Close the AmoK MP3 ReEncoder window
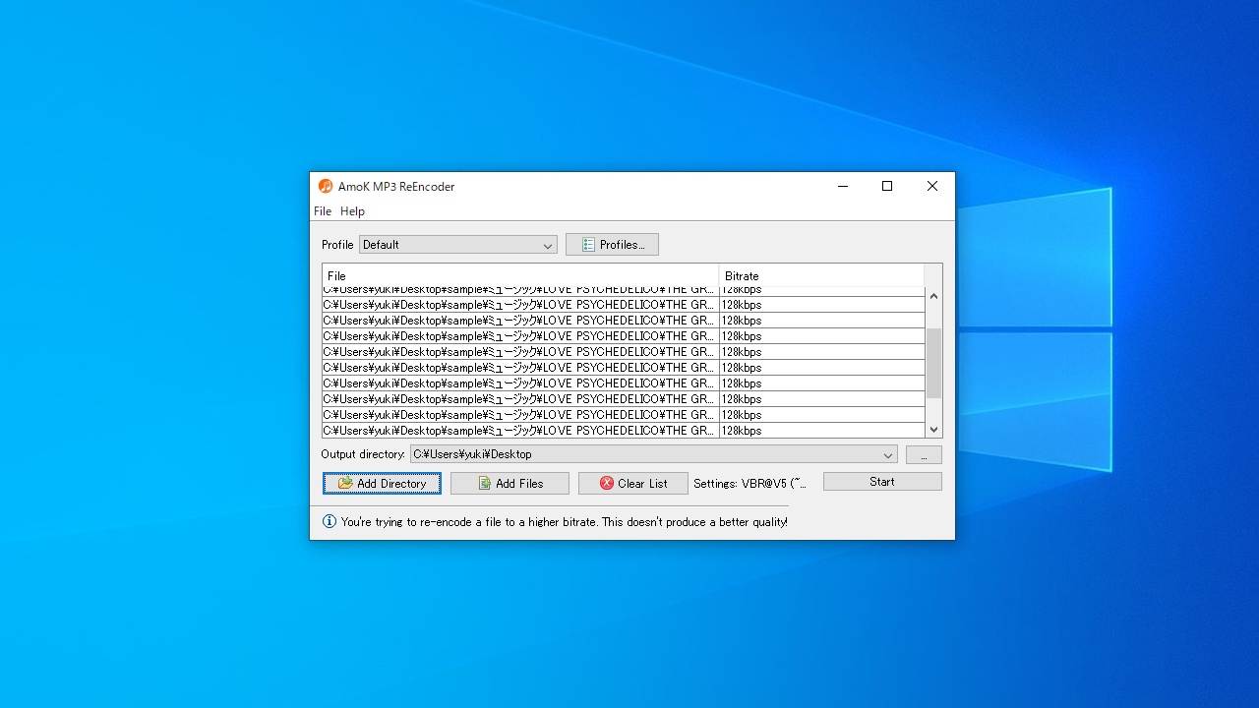The height and width of the screenshot is (708, 1259). (932, 186)
